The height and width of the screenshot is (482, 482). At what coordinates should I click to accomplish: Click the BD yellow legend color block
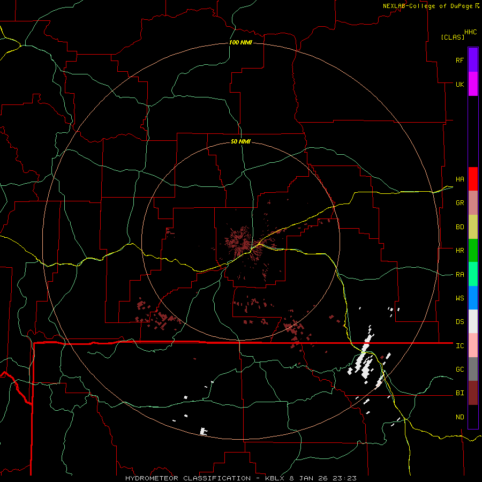pos(473,227)
